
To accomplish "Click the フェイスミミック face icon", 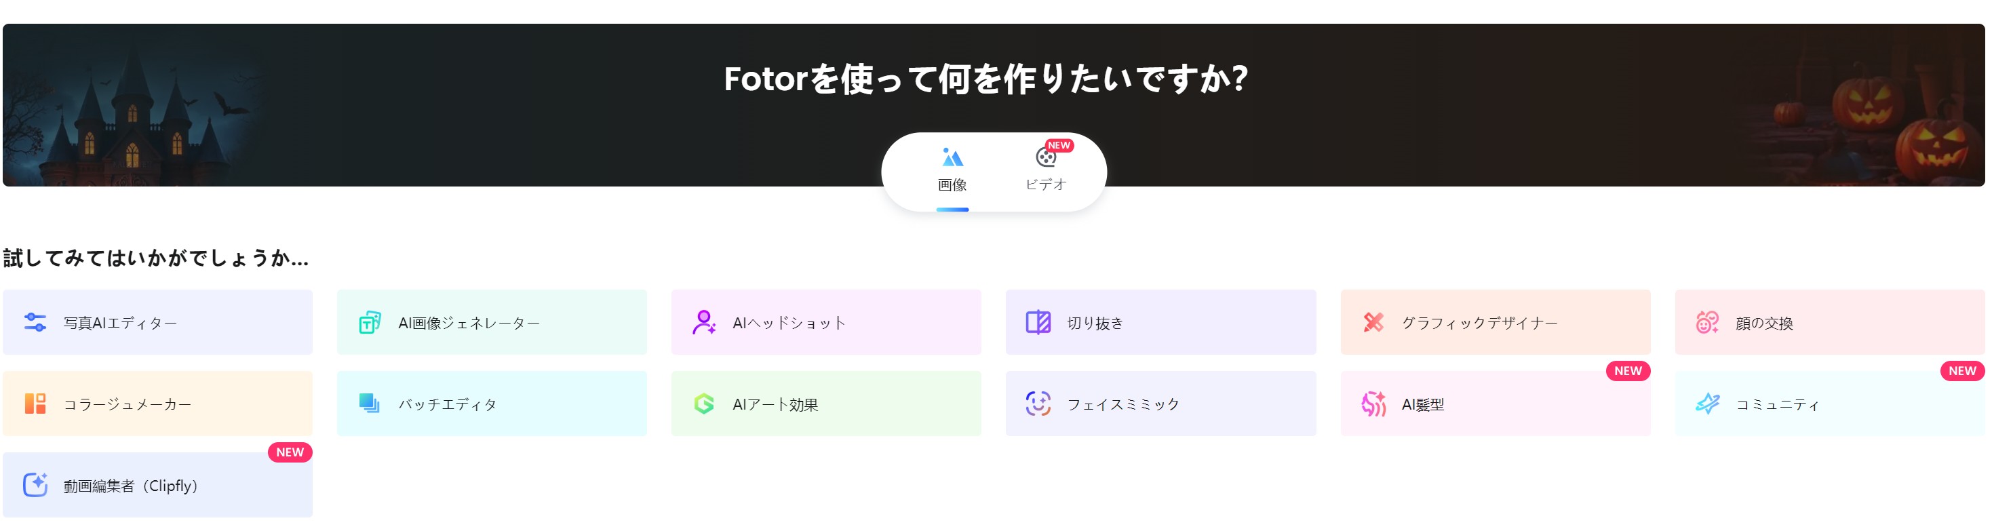I will (1038, 404).
